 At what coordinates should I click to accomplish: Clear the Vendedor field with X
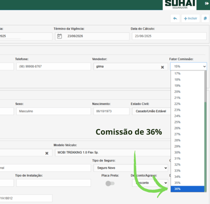pyautogui.click(x=162, y=67)
